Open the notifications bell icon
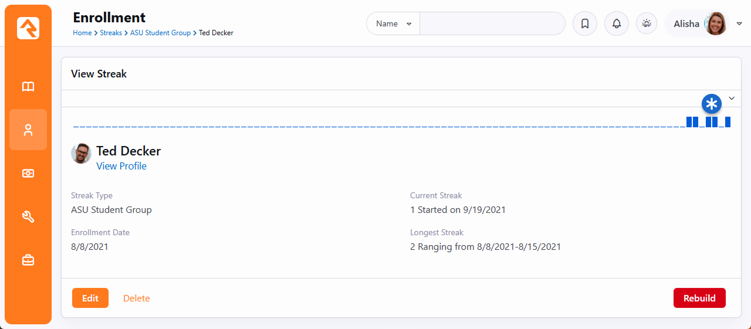Screen dimensions: 751x329 point(616,24)
